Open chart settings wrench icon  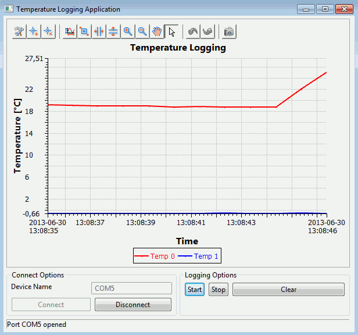tap(20, 32)
